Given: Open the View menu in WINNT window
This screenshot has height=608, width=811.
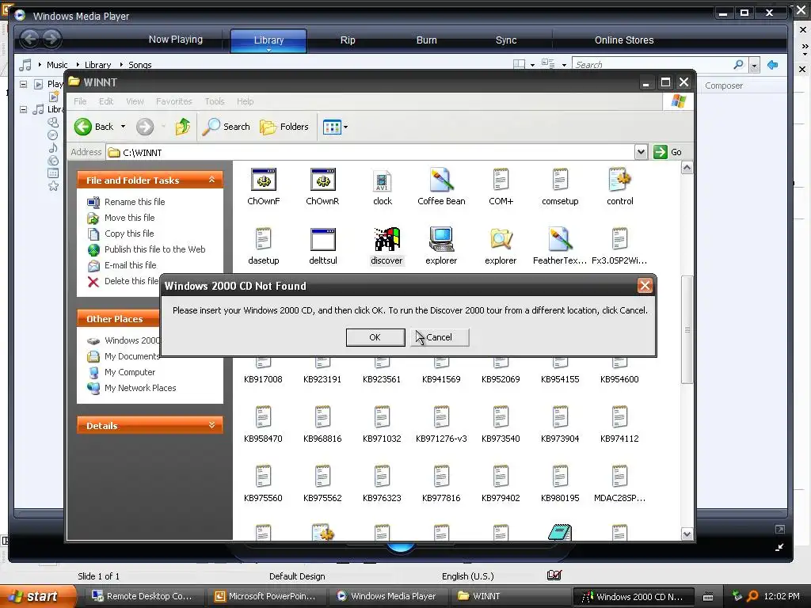Looking at the screenshot, I should click(135, 101).
